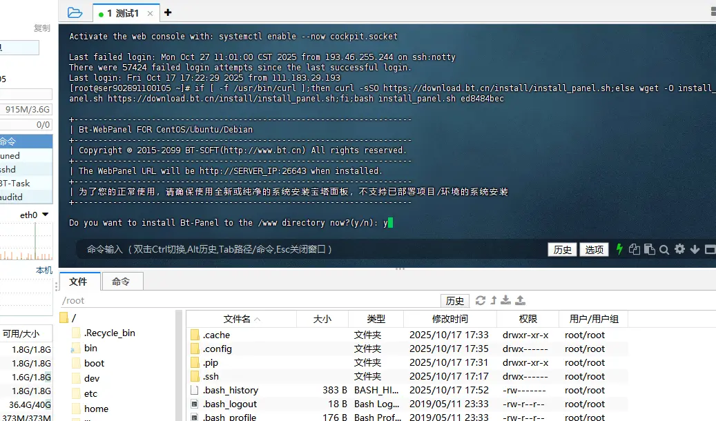716x421 pixels.
Task: Open terminal search with the magnifier icon
Action: [664, 249]
